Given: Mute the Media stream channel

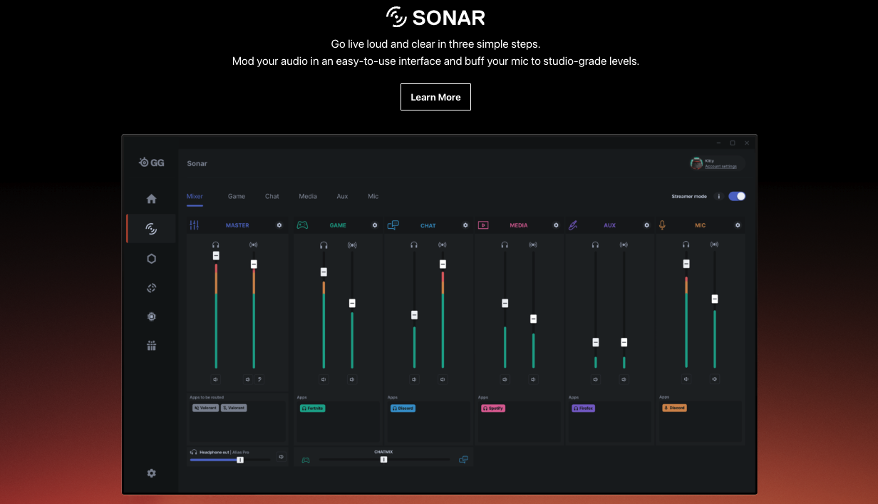Looking at the screenshot, I should pyautogui.click(x=533, y=379).
